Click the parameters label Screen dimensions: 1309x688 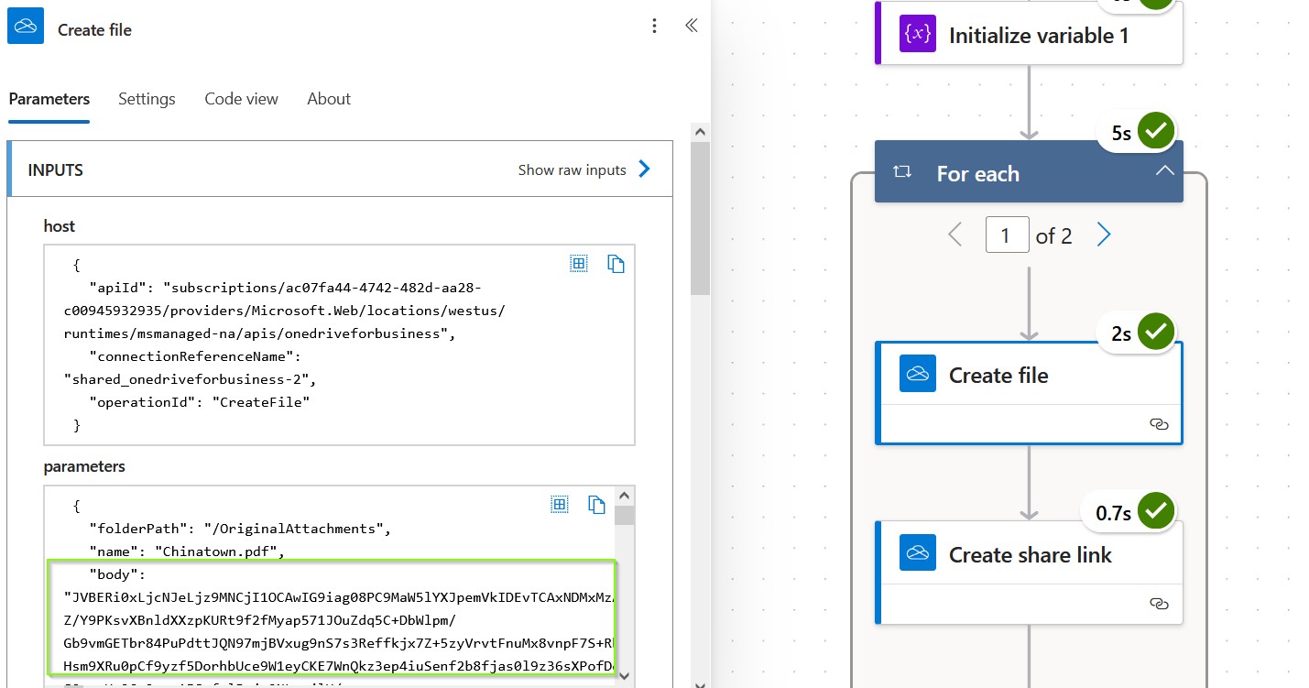point(84,466)
